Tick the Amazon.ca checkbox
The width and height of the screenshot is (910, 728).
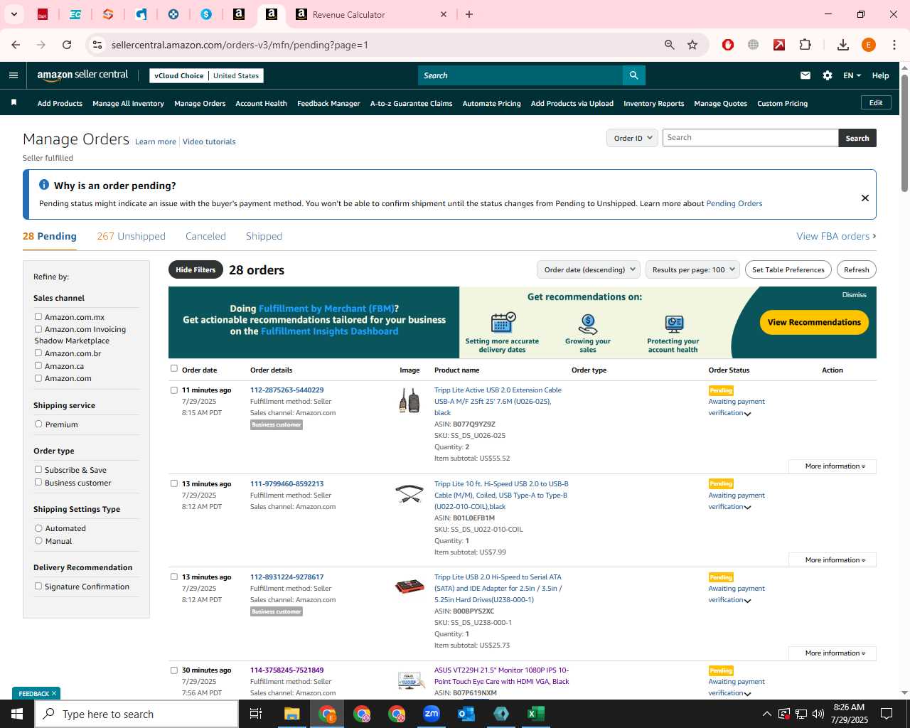[38, 365]
